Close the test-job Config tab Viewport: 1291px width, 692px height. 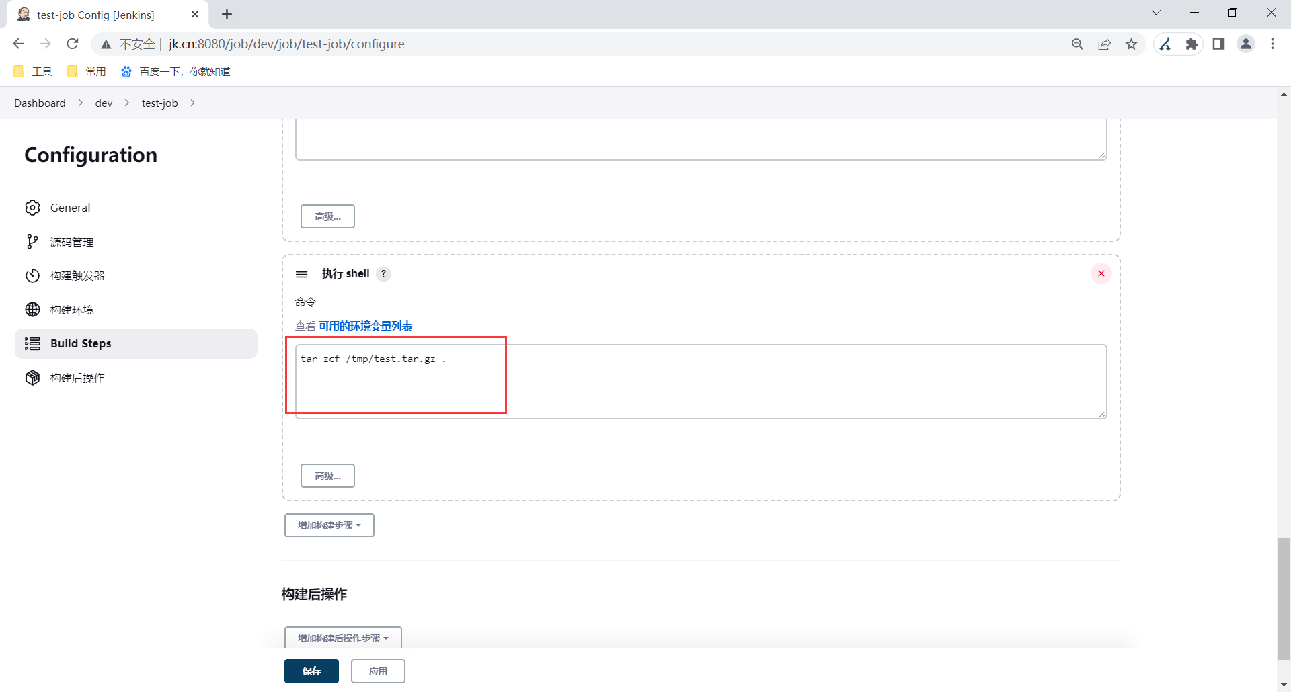coord(195,14)
